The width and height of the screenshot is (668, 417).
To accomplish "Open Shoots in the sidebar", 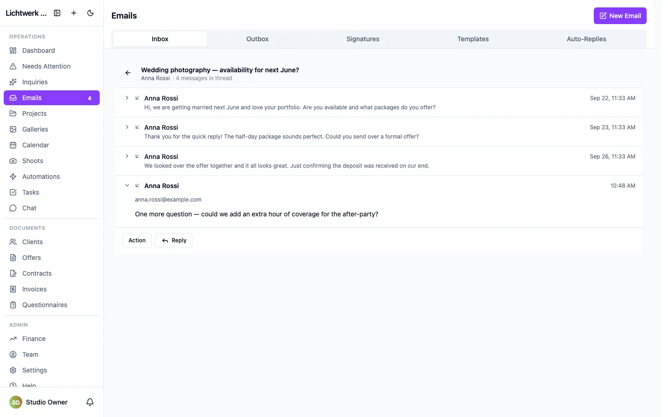I will coord(51,161).
